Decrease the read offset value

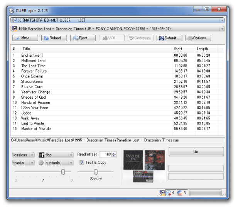[114, 156]
